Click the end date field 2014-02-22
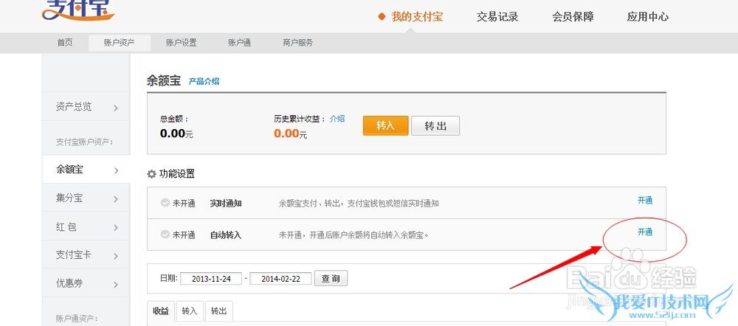Screen dimensions: 738x326 pyautogui.click(x=280, y=279)
